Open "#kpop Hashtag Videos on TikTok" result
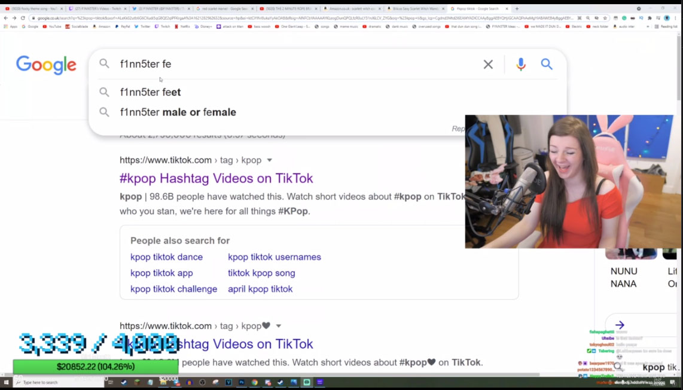This screenshot has width=683, height=390. click(x=216, y=178)
